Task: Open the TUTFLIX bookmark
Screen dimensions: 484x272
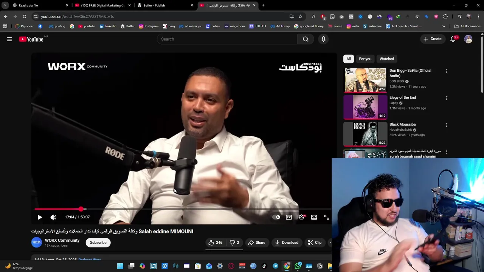Action: click(258, 26)
